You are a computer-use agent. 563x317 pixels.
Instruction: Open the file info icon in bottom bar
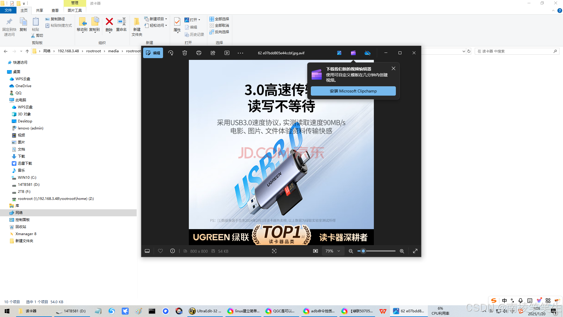pyautogui.click(x=172, y=251)
